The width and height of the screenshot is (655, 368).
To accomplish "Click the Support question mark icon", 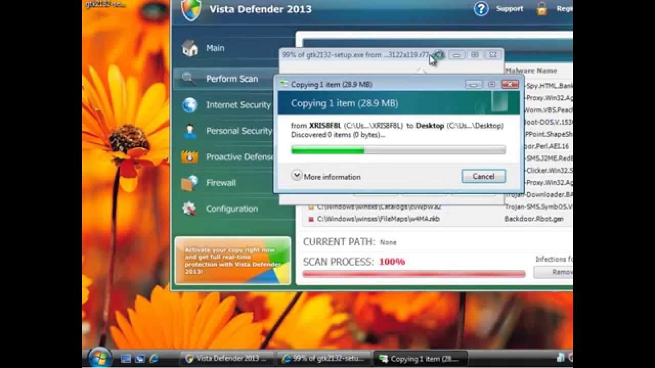I will pyautogui.click(x=481, y=9).
